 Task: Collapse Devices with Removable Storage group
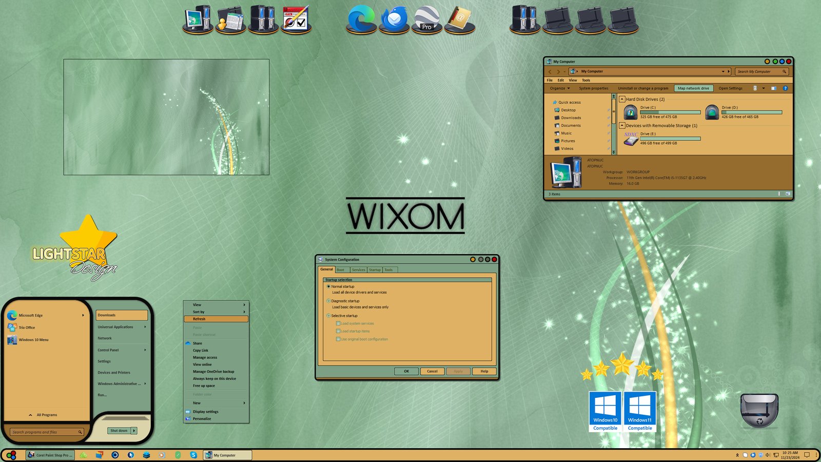point(622,125)
